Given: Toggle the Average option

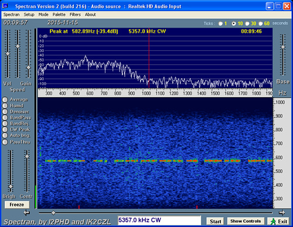Looking at the screenshot, I should [5, 99].
